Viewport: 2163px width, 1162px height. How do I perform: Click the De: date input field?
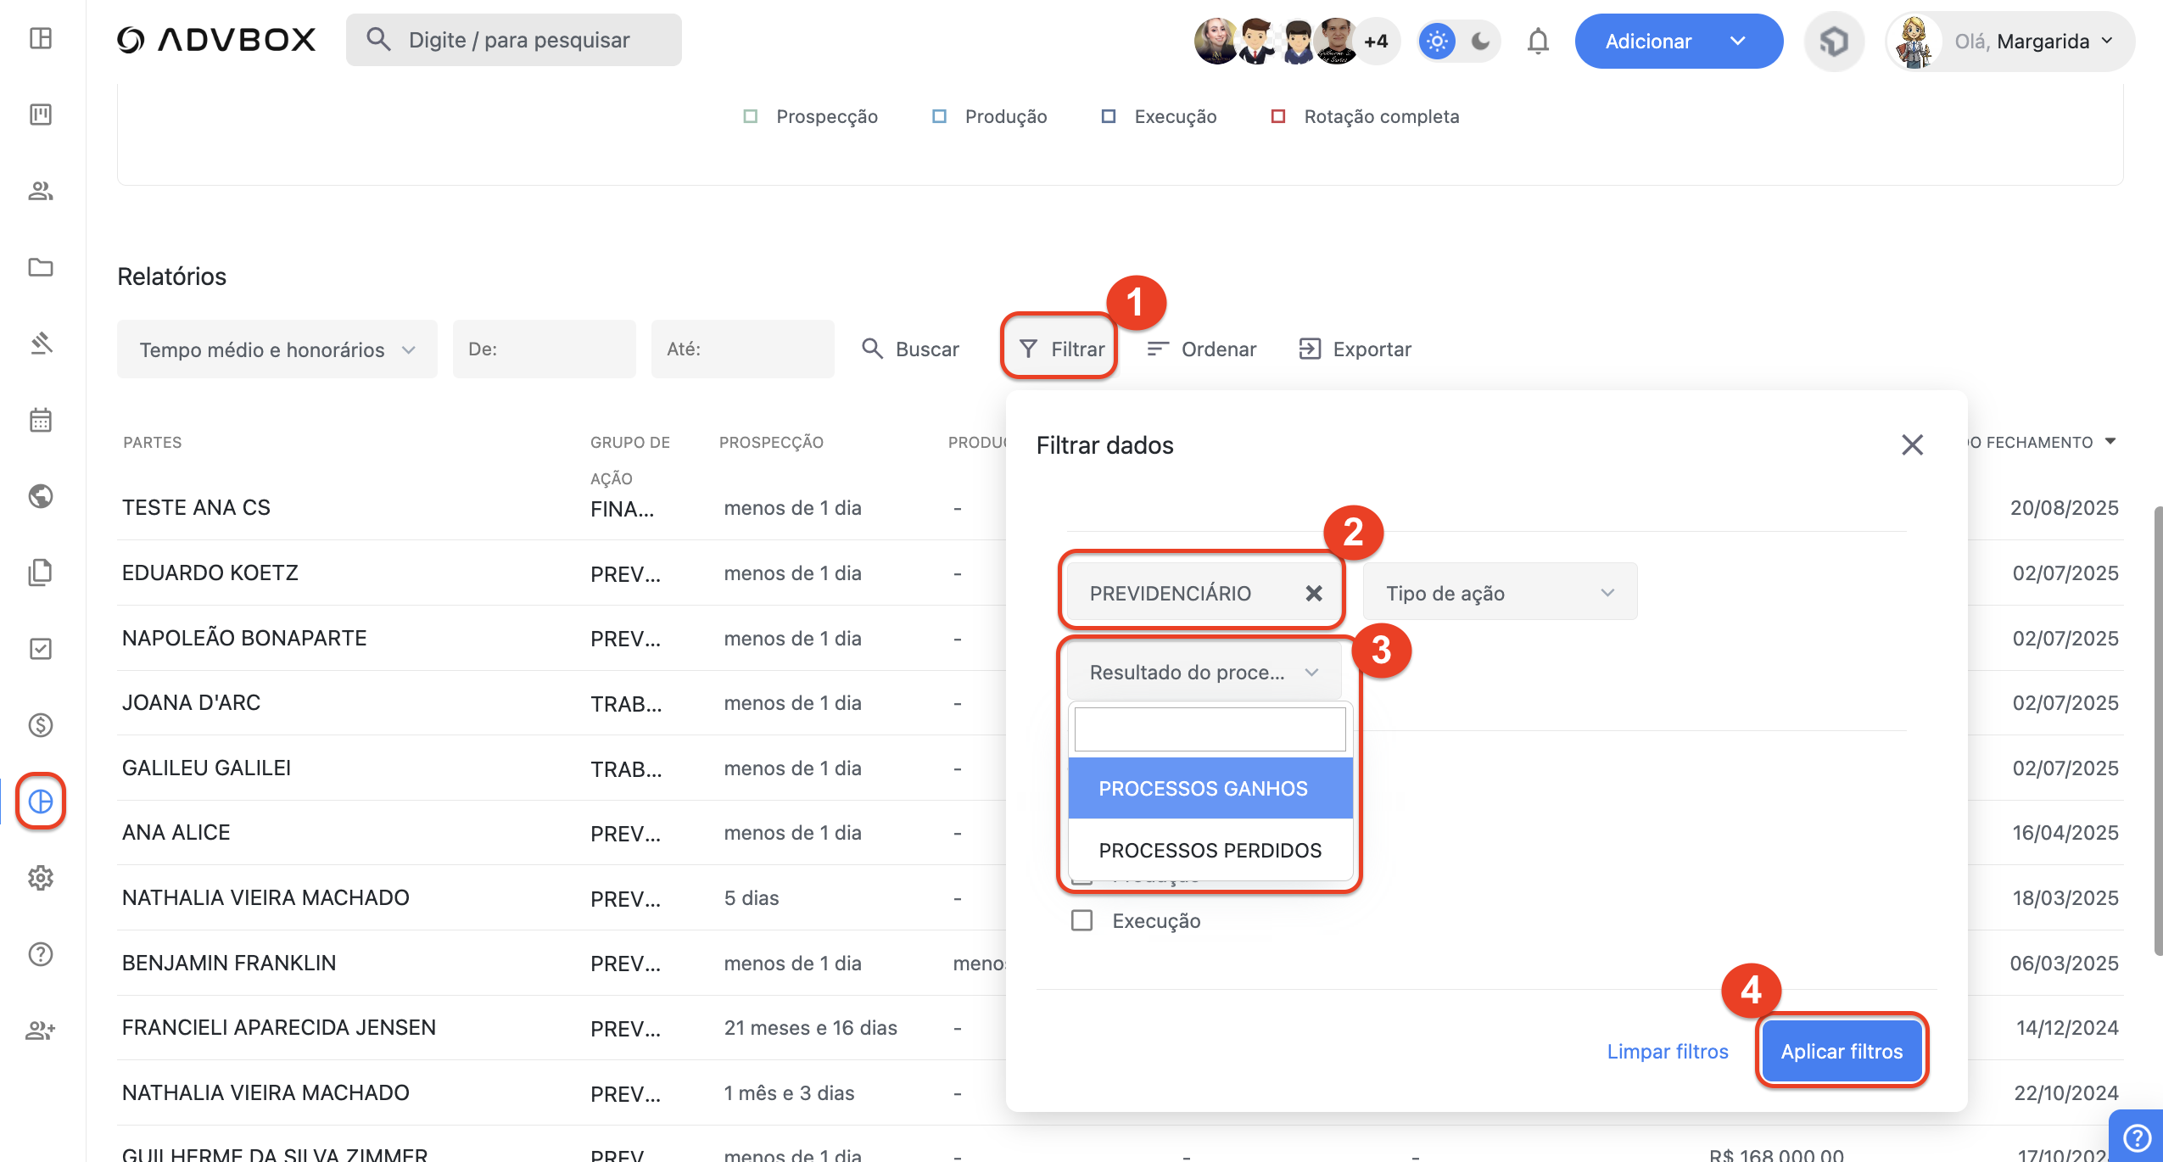[544, 349]
